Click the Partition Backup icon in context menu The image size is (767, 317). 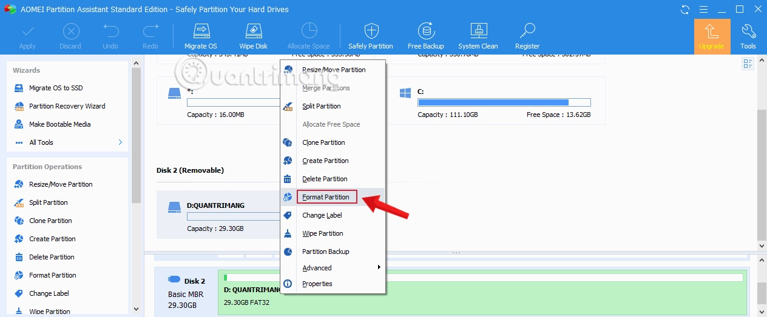tap(288, 252)
